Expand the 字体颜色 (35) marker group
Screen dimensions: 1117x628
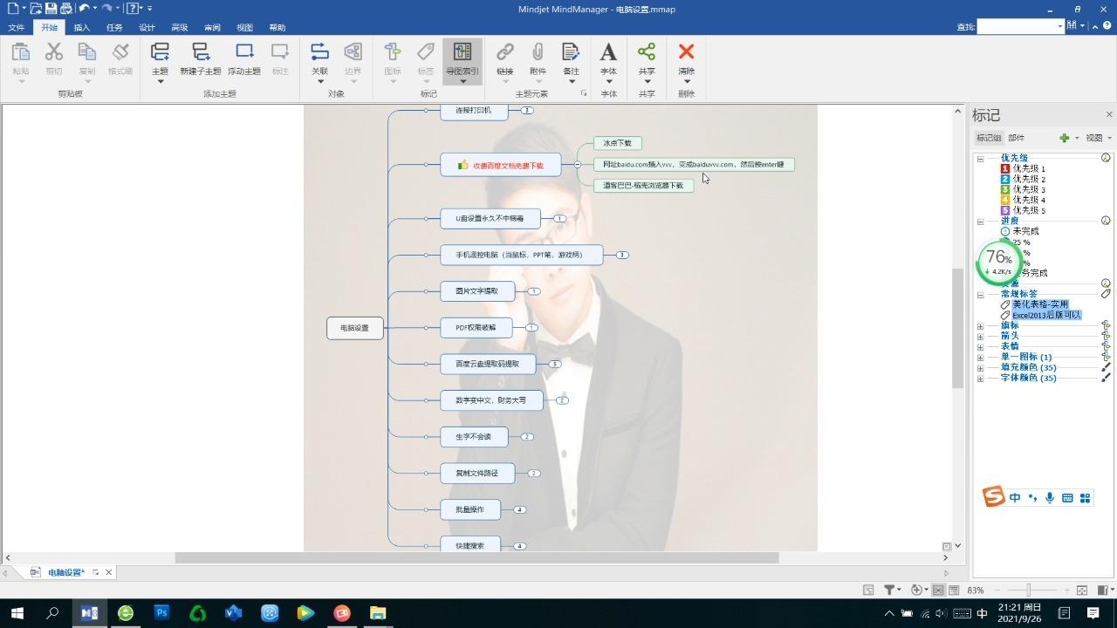click(x=980, y=379)
